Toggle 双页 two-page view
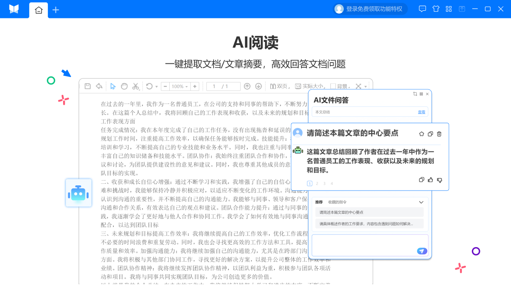This screenshot has width=511, height=287. tap(279, 86)
